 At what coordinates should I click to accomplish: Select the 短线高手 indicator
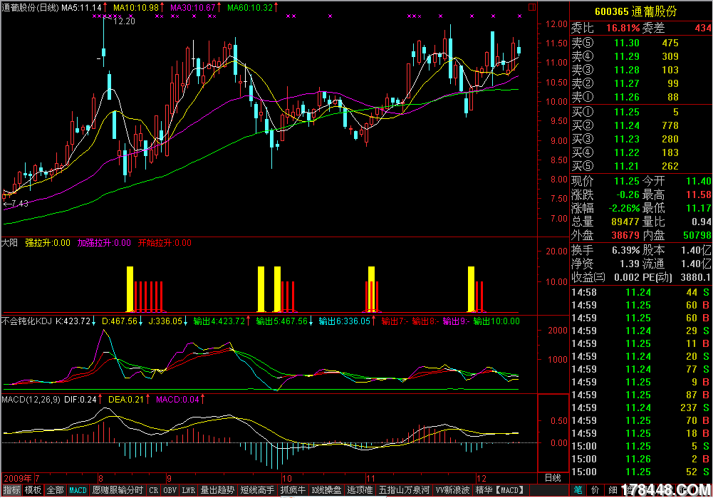tap(257, 490)
